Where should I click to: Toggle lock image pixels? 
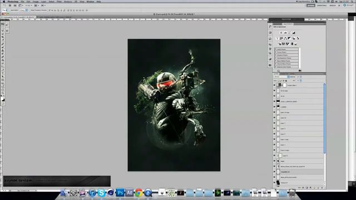281,81
